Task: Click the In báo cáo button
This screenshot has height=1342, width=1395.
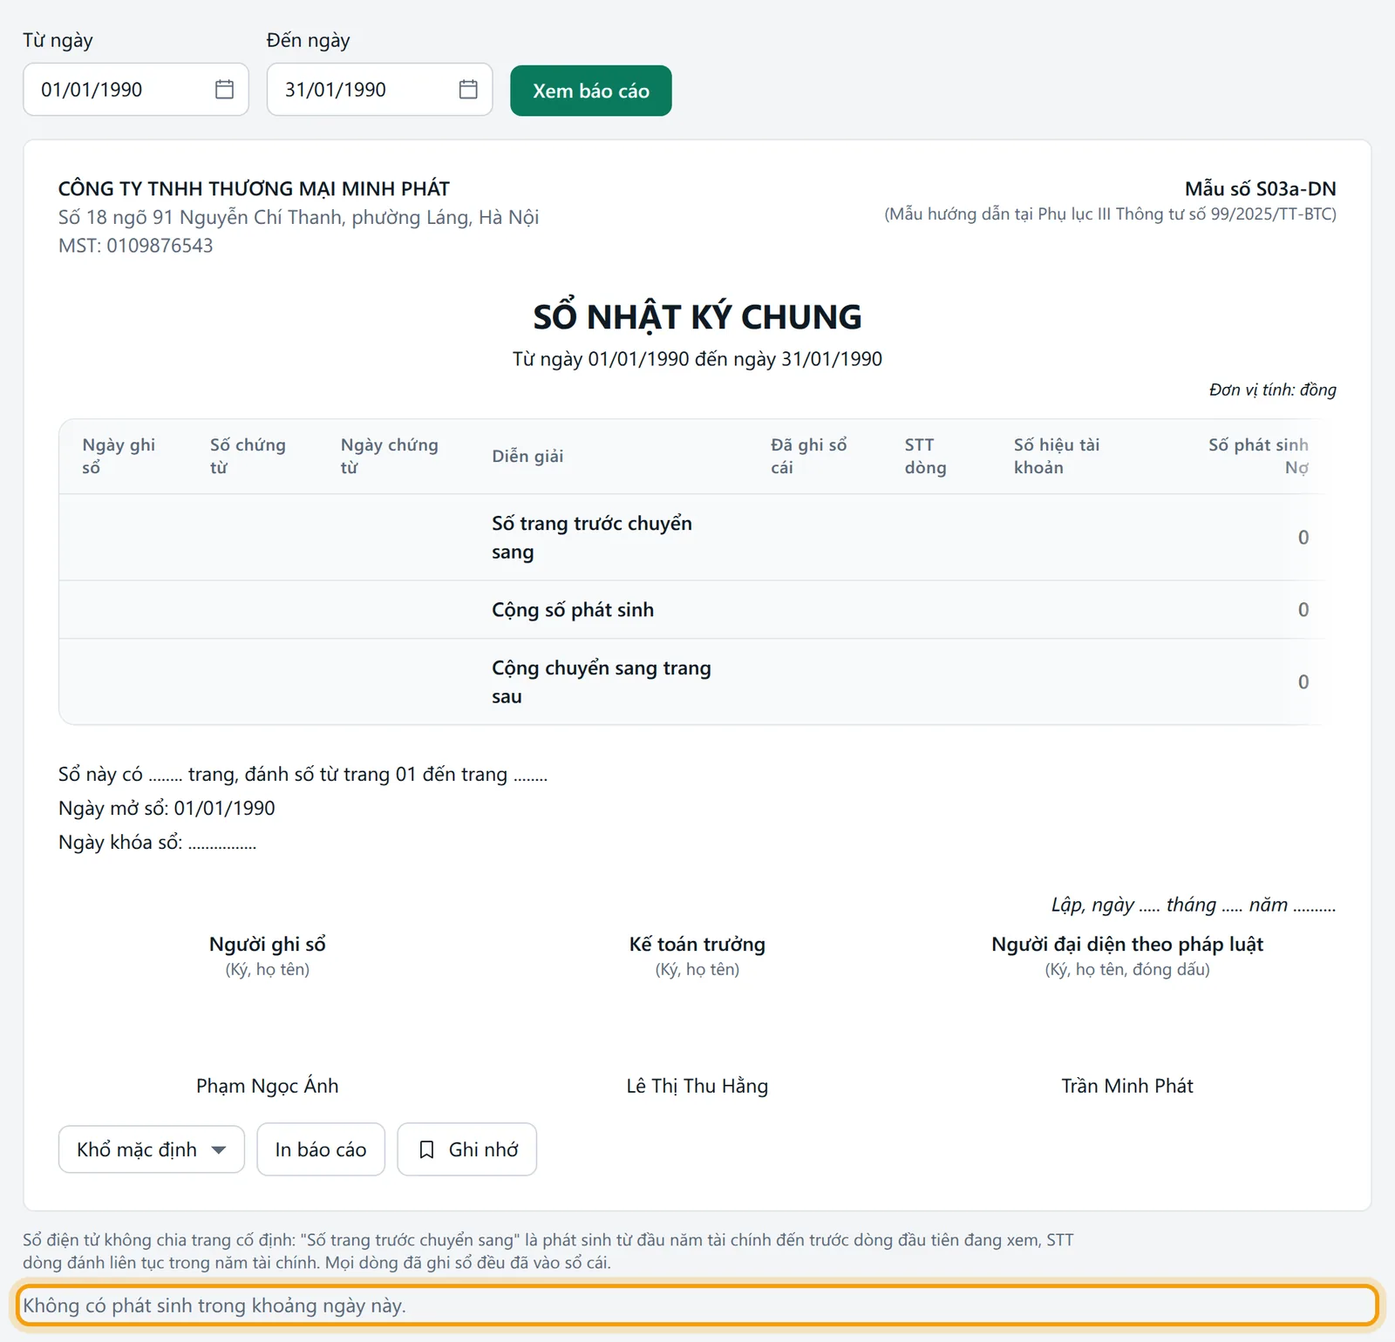Action: [321, 1149]
